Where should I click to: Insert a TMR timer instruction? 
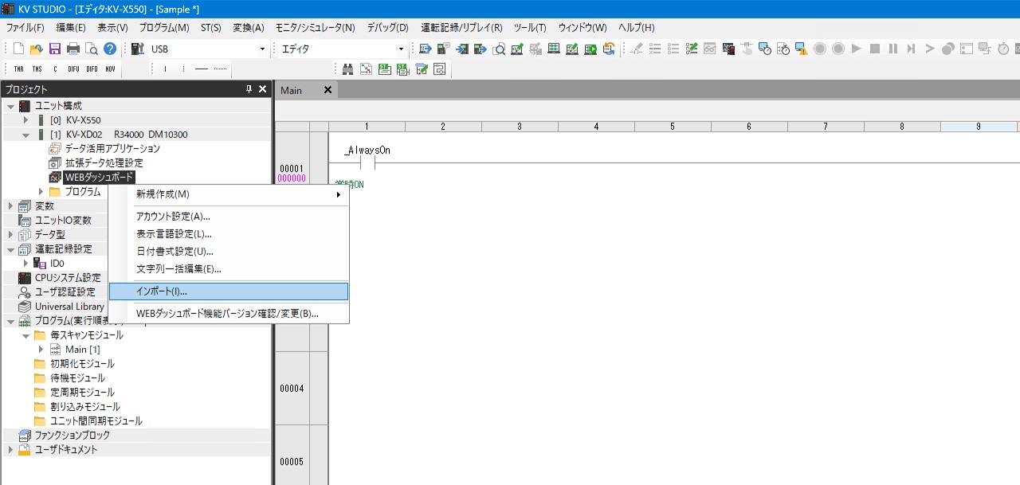coord(18,69)
